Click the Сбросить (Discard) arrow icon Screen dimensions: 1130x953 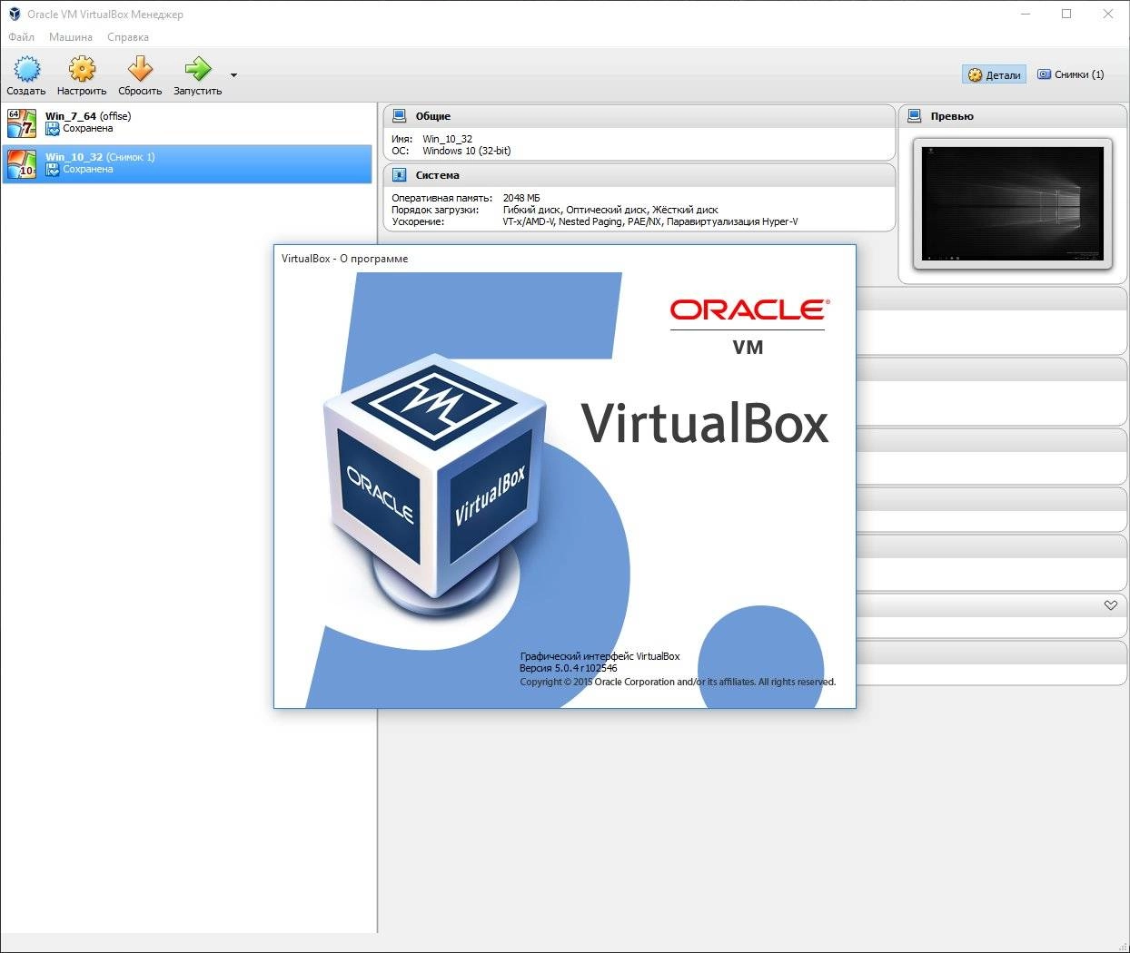pyautogui.click(x=140, y=69)
